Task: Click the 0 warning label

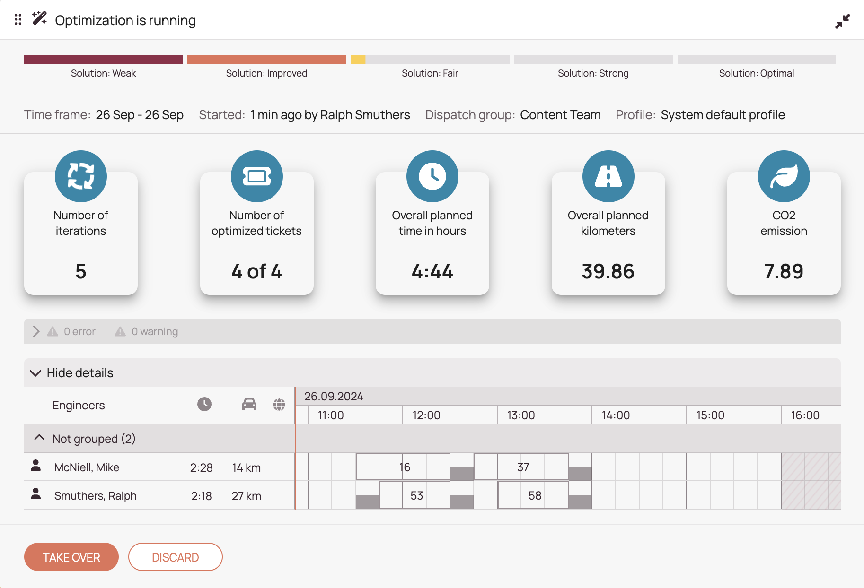Action: click(154, 331)
